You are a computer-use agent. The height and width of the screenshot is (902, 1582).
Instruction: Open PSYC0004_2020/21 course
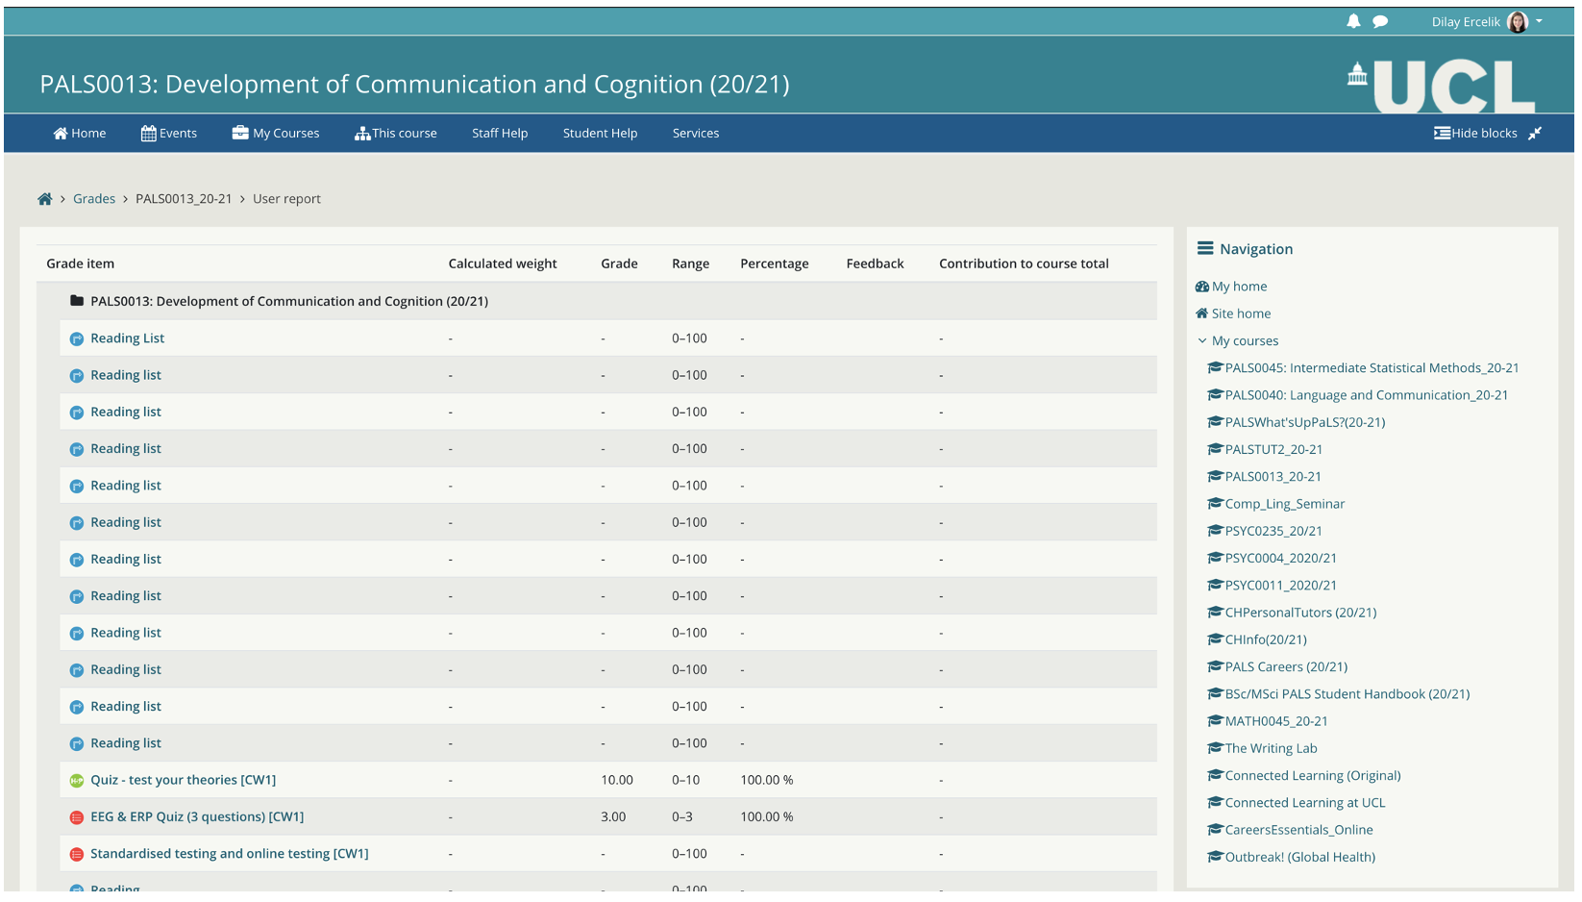pyautogui.click(x=1281, y=558)
